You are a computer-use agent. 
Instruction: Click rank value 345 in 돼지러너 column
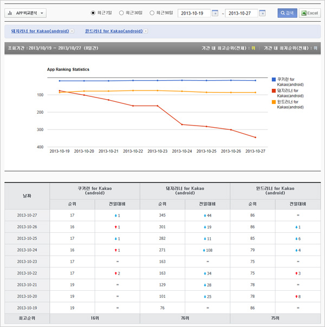coord(162,215)
